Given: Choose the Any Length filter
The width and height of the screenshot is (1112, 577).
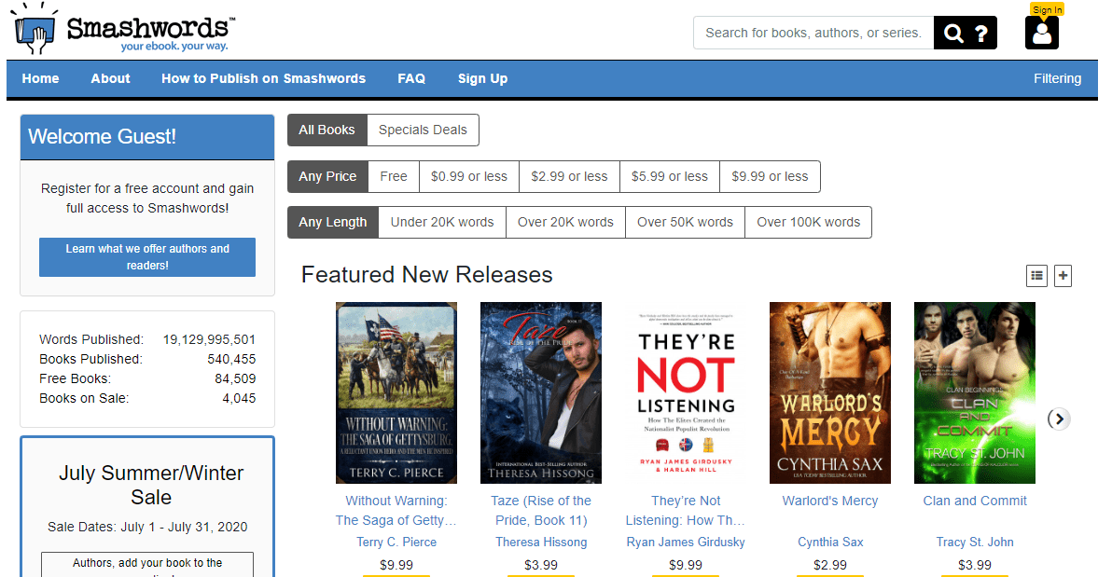Looking at the screenshot, I should [332, 222].
